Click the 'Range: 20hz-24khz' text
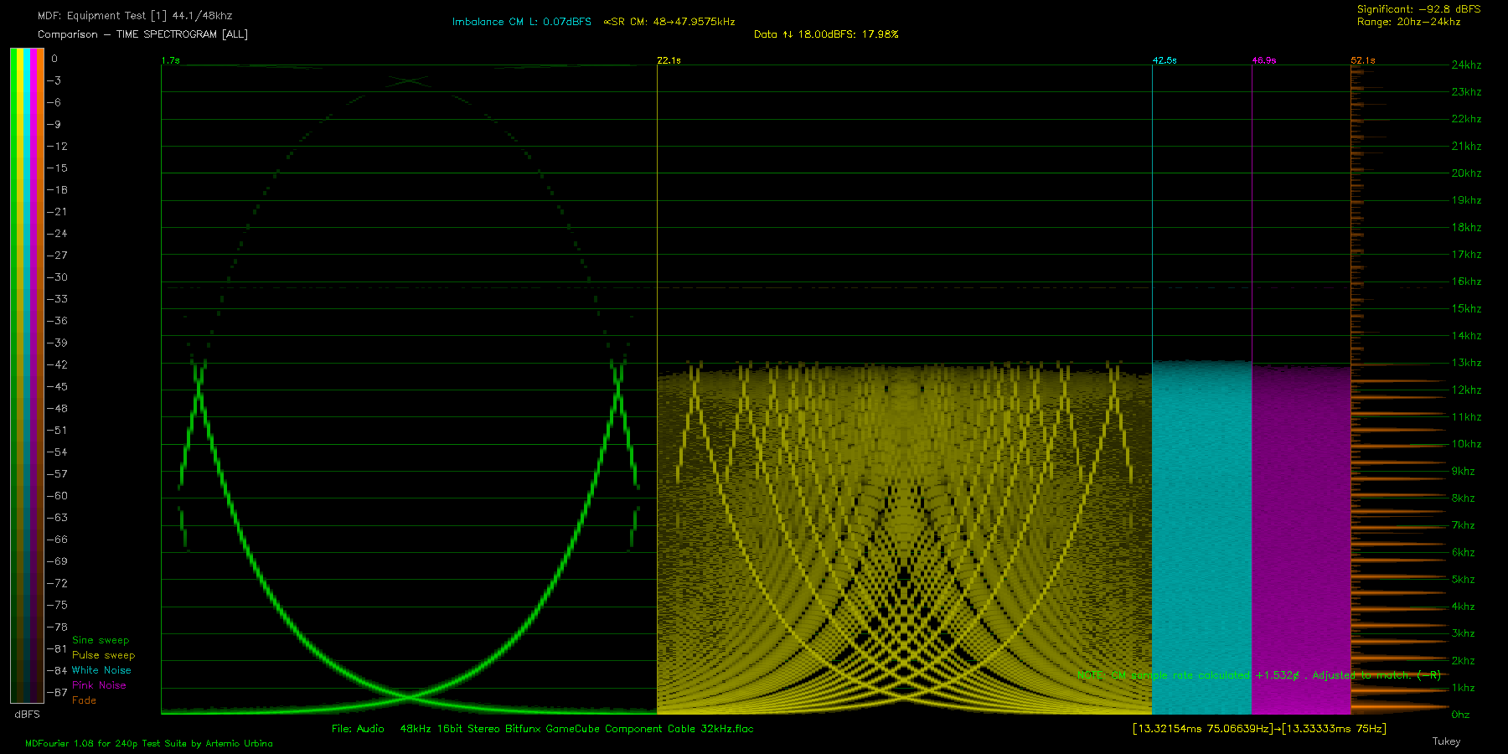Image resolution: width=1508 pixels, height=754 pixels. pos(1408,22)
